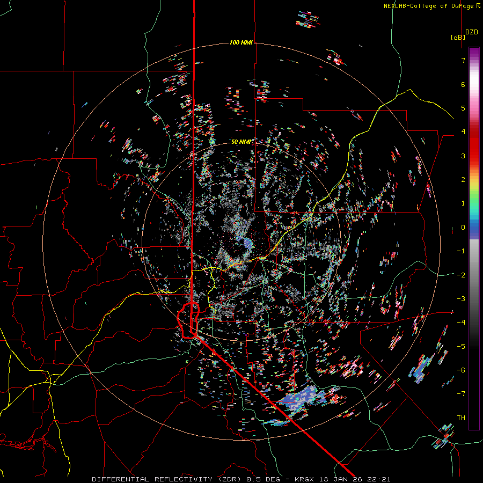Click the 7 value on color scale
This screenshot has width=483, height=483.
(x=463, y=60)
